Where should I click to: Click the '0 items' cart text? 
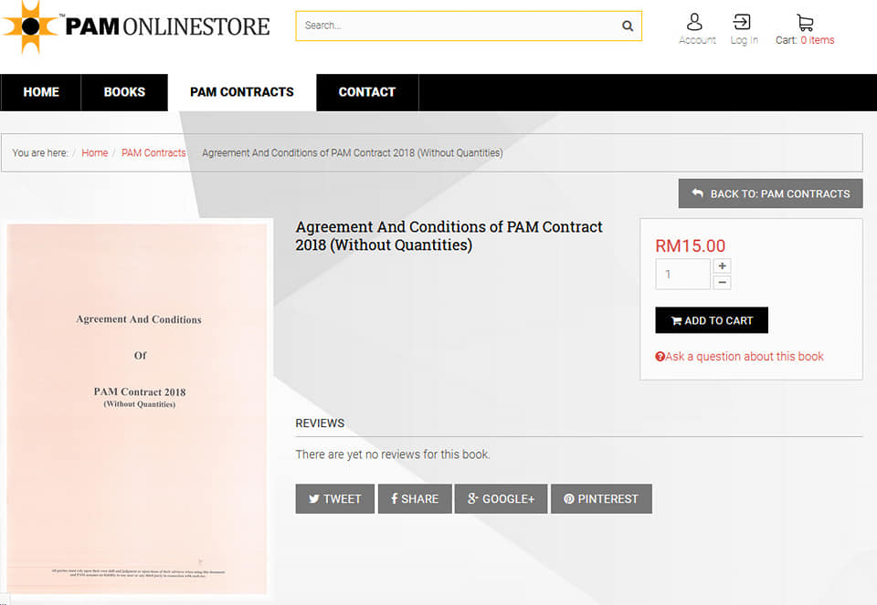click(817, 40)
